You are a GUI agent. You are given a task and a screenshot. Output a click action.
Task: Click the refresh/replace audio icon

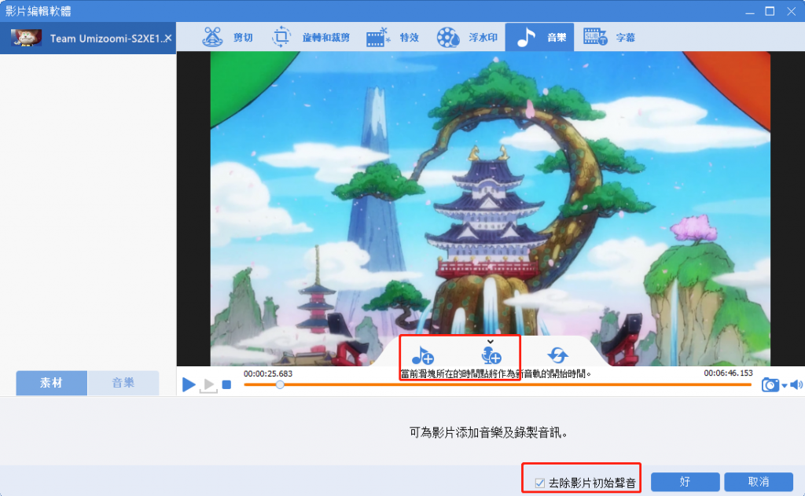[557, 355]
